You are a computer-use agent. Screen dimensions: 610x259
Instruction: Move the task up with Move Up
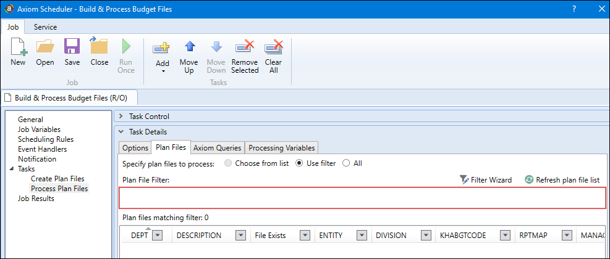pos(189,48)
